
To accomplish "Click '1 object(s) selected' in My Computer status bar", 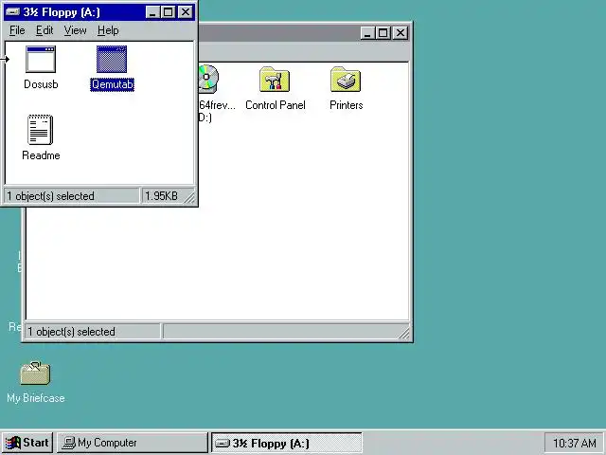I will pos(71,332).
